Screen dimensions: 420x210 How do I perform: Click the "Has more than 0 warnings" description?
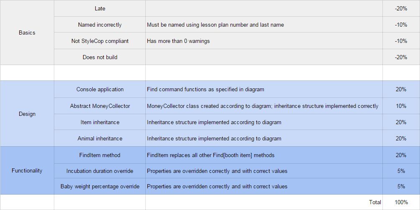coord(178,41)
